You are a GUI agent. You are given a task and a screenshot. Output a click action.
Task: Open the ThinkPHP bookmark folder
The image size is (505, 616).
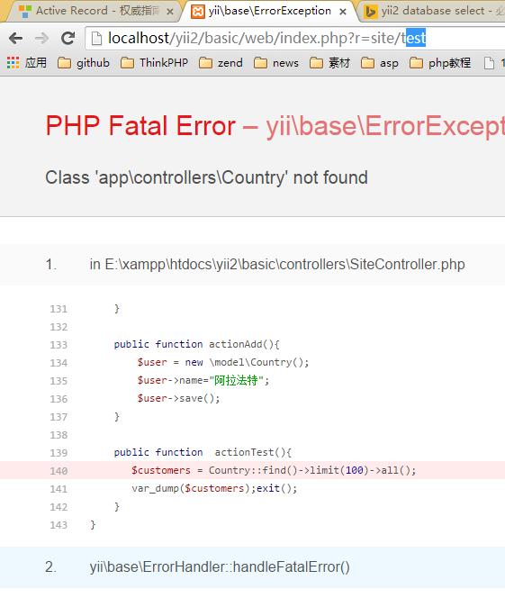154,63
